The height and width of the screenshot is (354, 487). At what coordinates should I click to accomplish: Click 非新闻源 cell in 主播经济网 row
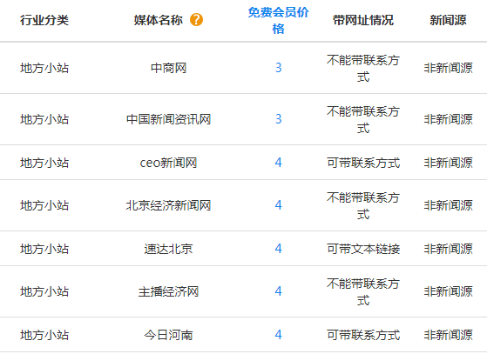(448, 291)
